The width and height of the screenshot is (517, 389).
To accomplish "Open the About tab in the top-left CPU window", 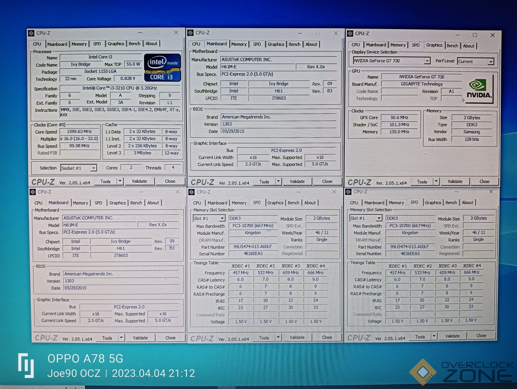I will coord(151,44).
